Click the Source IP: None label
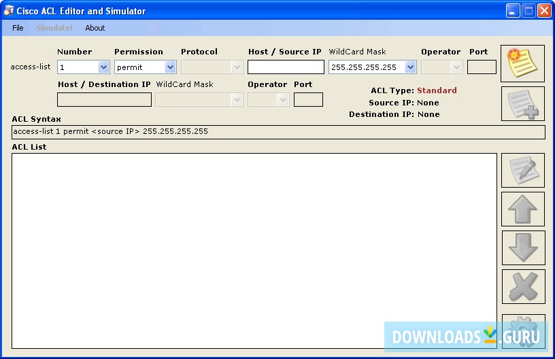The image size is (555, 359). coord(404,103)
